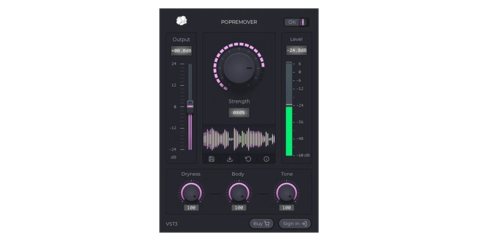
Task: Click the Tone value box showing 100
Action: (x=287, y=208)
